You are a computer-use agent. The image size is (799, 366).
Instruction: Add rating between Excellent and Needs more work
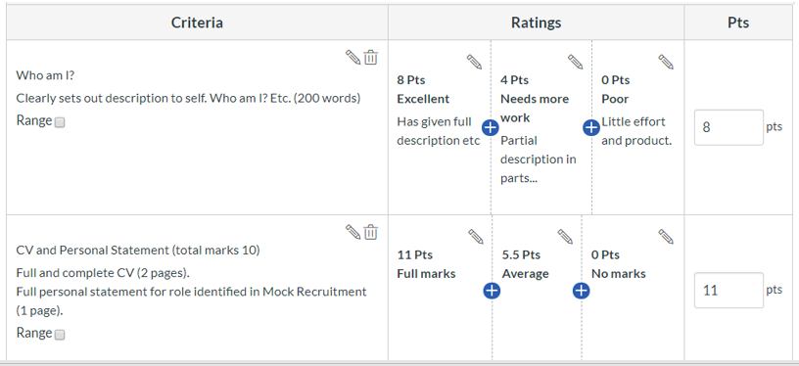[491, 127]
